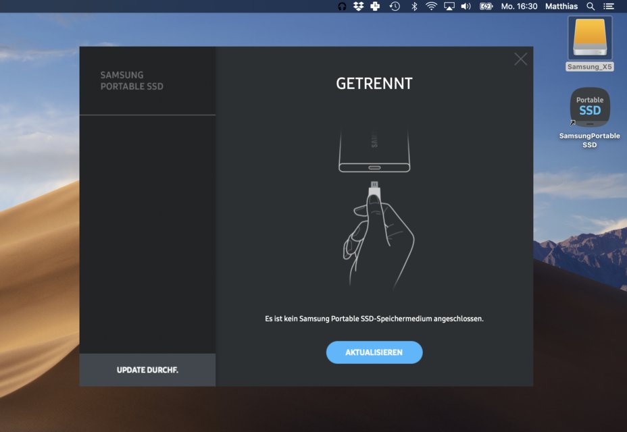This screenshot has width=627, height=432.
Task: Click the red cross utility menu bar icon
Action: [374, 6]
